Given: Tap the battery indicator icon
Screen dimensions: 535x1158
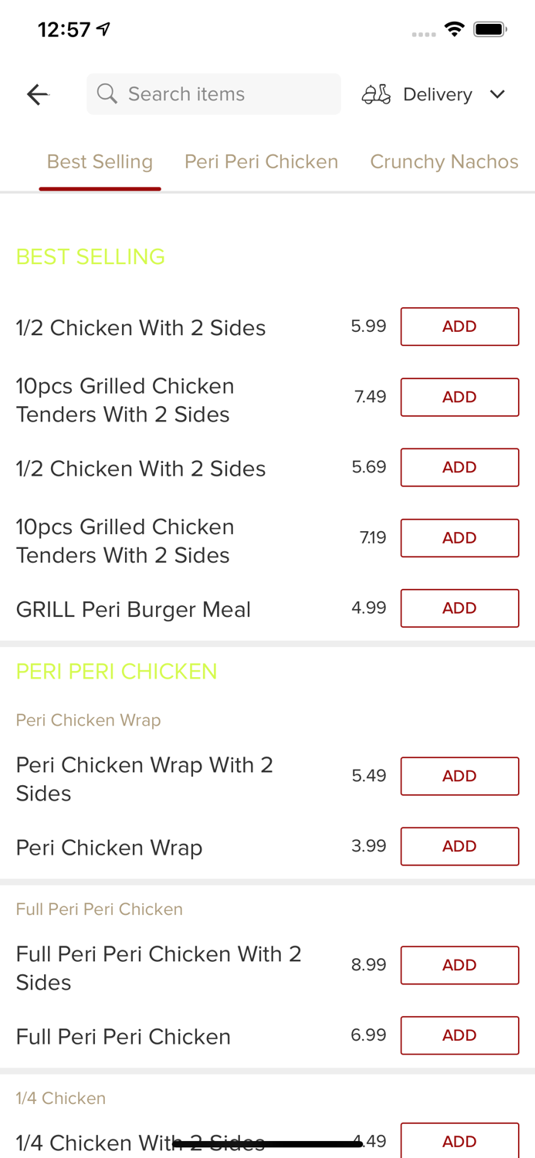Looking at the screenshot, I should click(x=489, y=29).
